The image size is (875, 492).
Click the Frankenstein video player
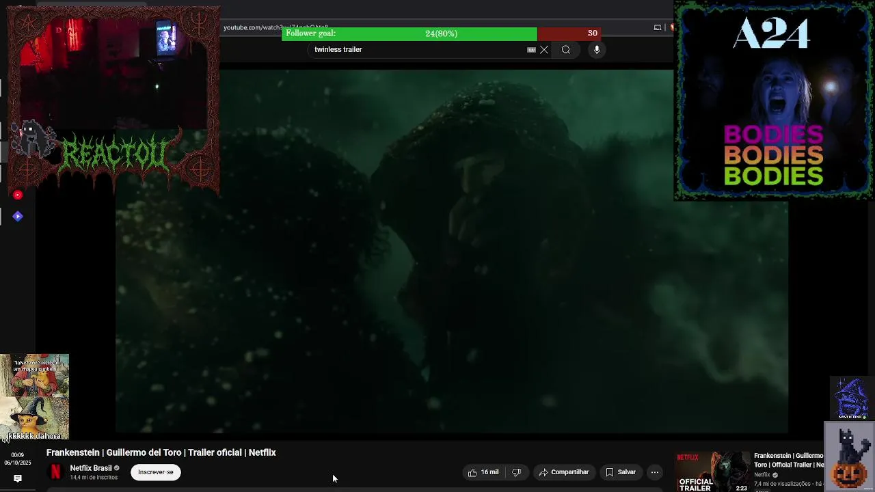click(451, 251)
